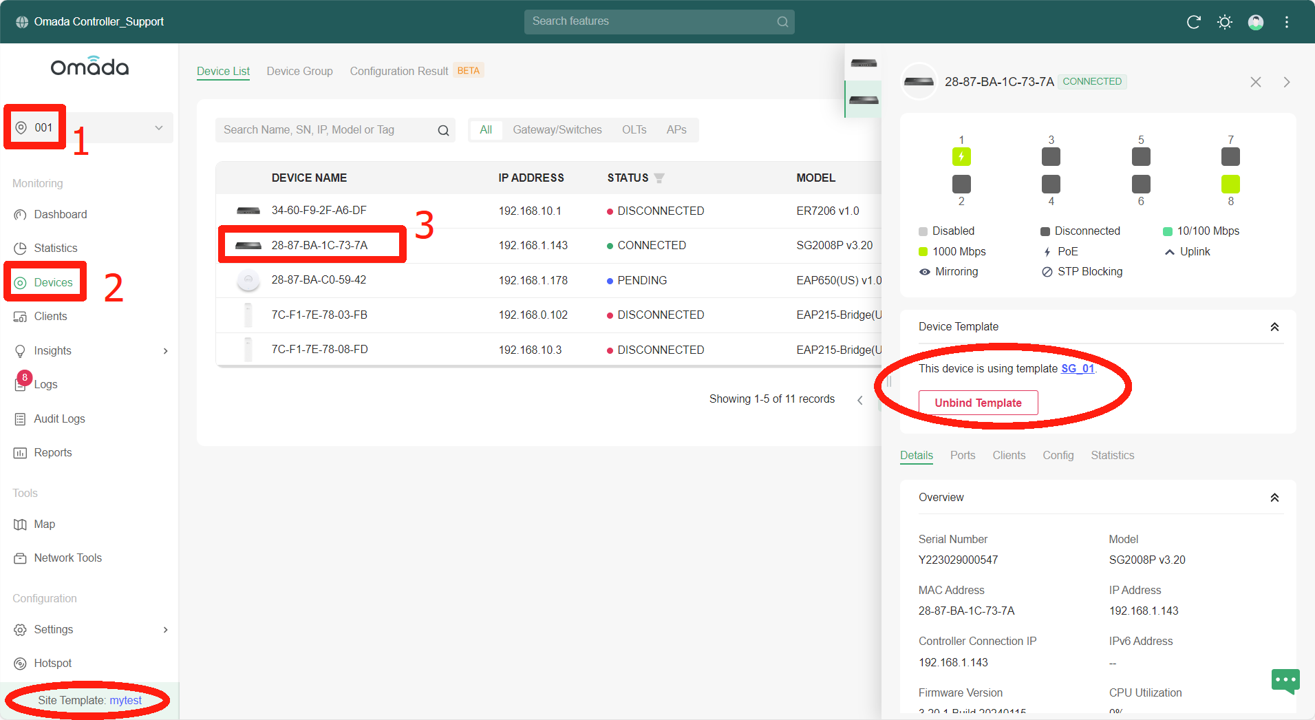The width and height of the screenshot is (1315, 720).
Task: Click the ER7206 router device icon
Action: 248,211
